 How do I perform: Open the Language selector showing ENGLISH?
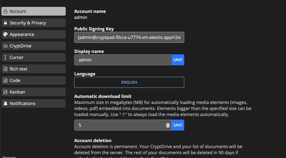tap(129, 82)
